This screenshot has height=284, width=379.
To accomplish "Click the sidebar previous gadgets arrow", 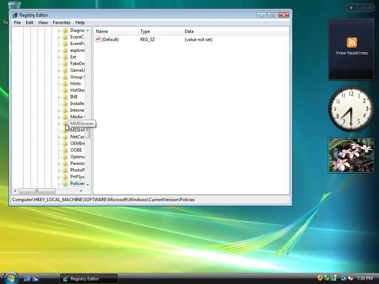I will coord(363,8).
